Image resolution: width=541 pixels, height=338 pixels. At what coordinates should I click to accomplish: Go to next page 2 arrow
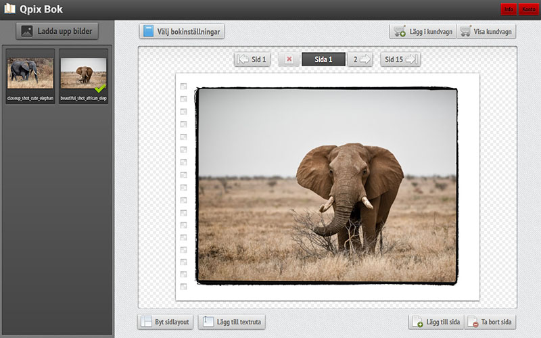point(360,59)
